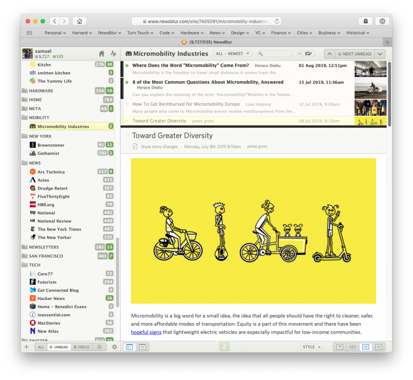This screenshot has height=380, width=413.
Task: Click the Show story changes document icon
Action: [x=135, y=147]
